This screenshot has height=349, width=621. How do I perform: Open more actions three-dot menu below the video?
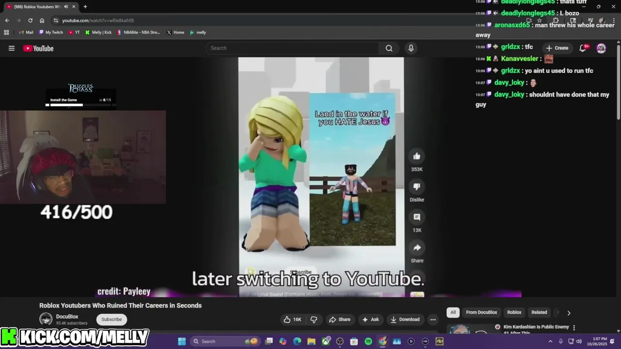pos(433,319)
